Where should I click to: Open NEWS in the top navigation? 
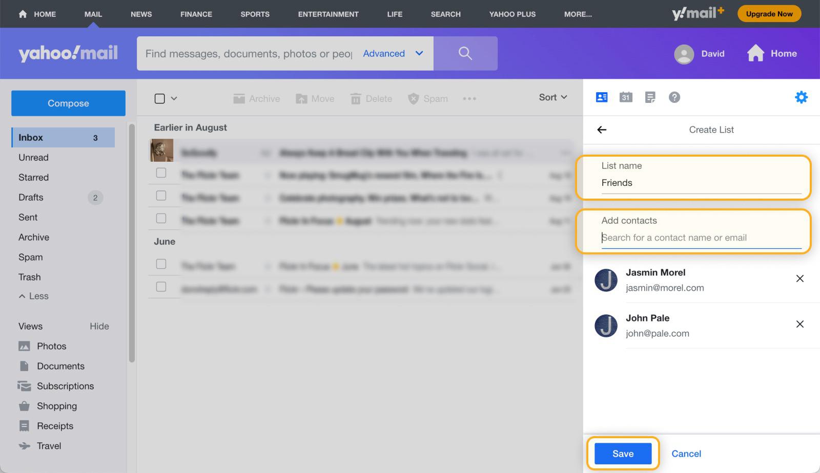[x=141, y=14]
